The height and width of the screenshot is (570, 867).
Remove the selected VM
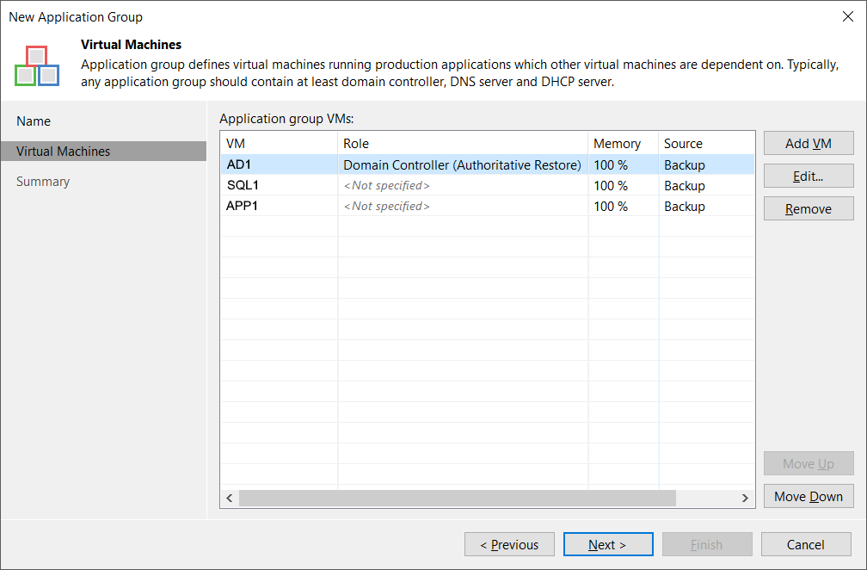(x=809, y=208)
